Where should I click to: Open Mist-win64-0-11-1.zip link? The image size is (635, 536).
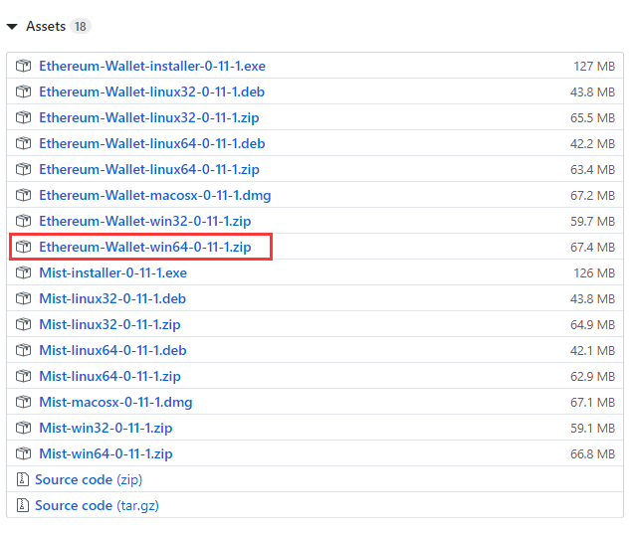click(x=106, y=453)
